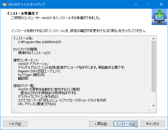The width and height of the screenshot is (168, 130).
Task: Click the scroll up arrow of summary box
Action: coord(154,39)
